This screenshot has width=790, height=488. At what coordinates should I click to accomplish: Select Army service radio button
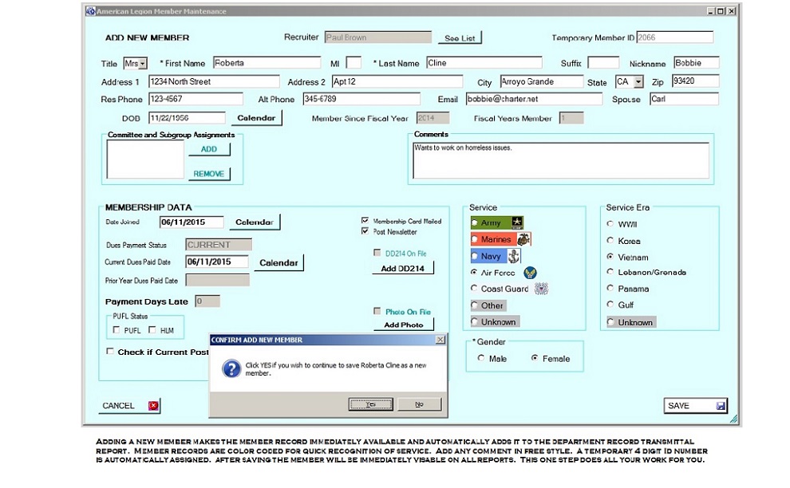(x=475, y=222)
